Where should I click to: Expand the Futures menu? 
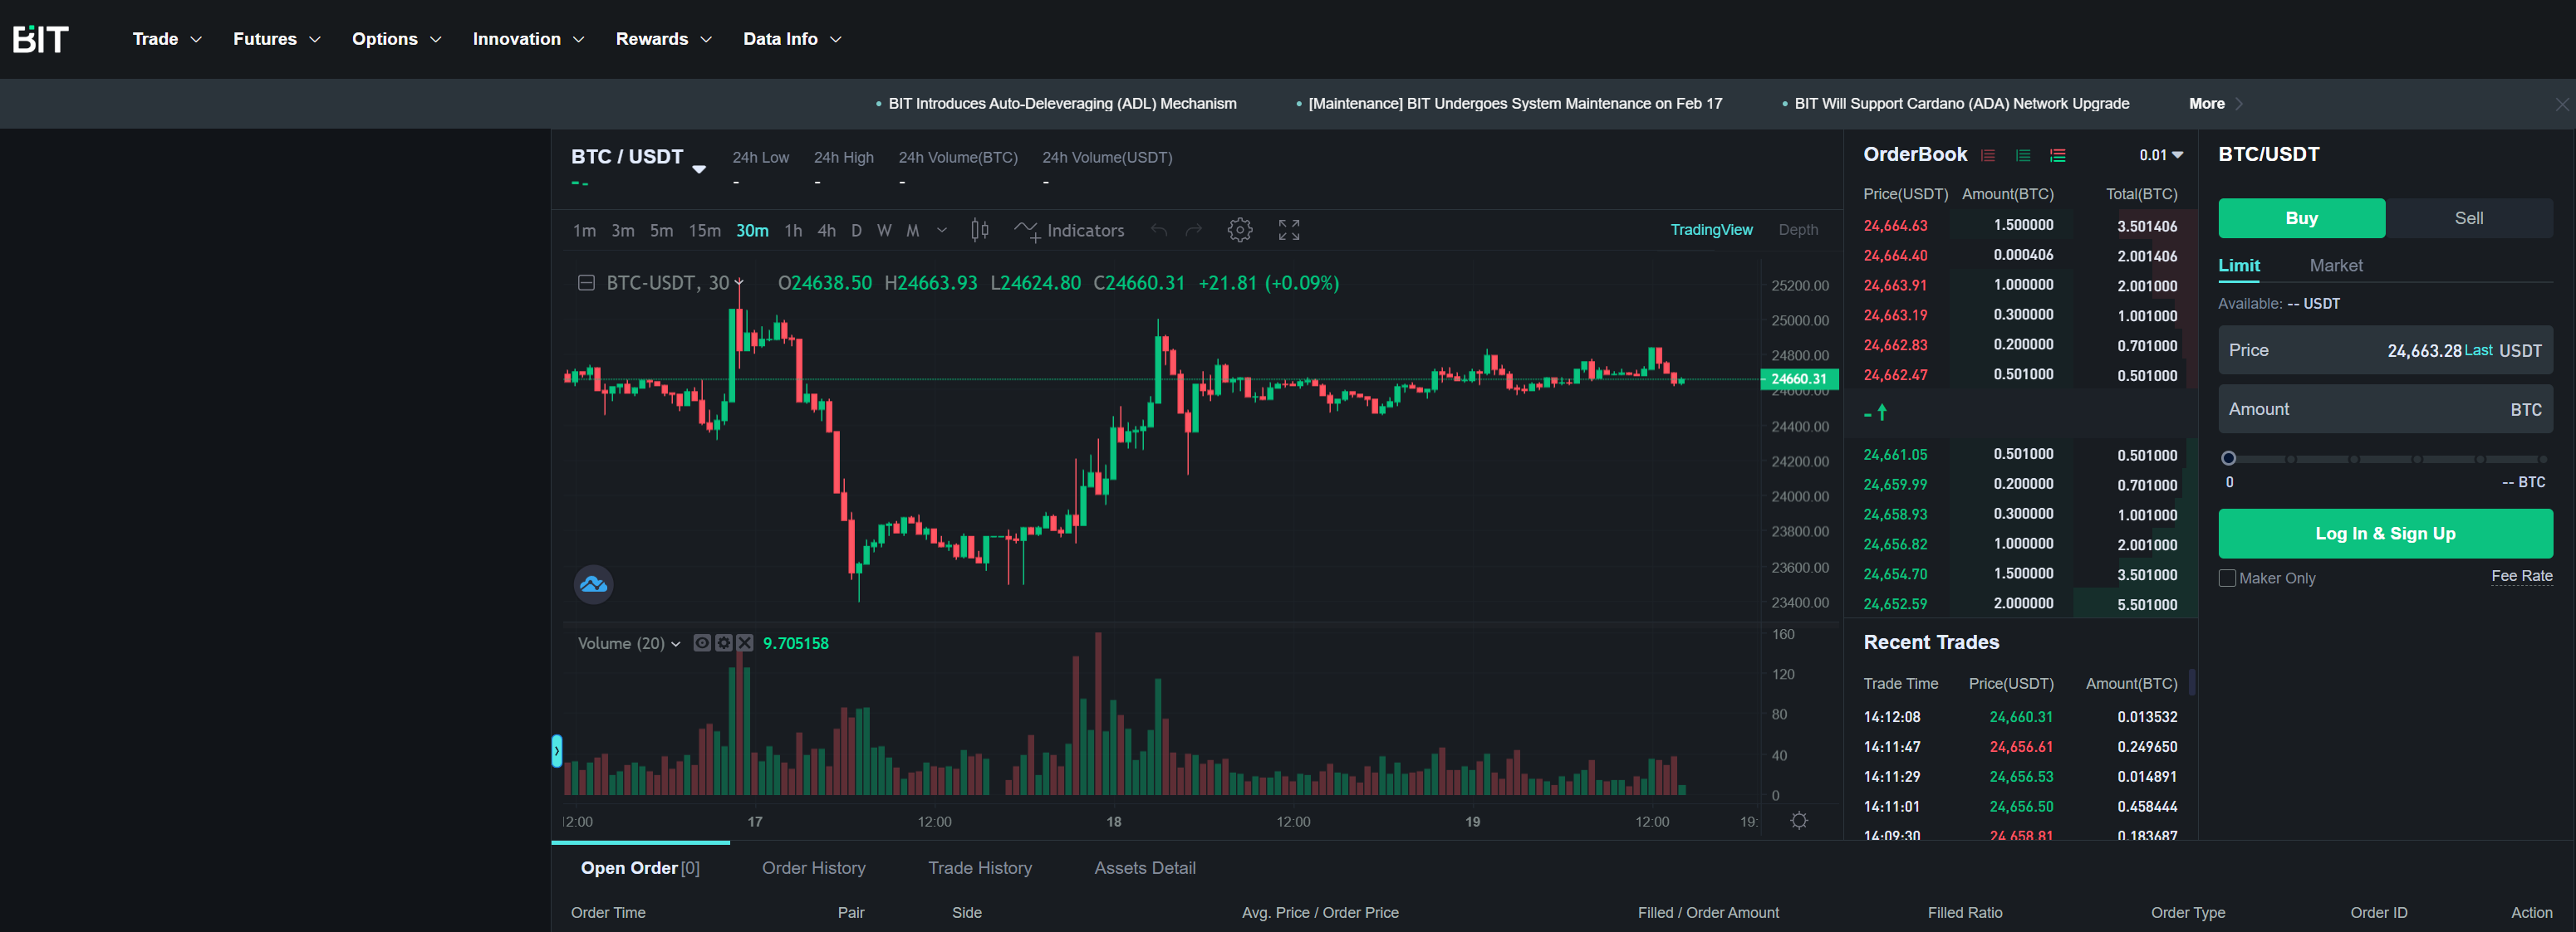tap(276, 39)
